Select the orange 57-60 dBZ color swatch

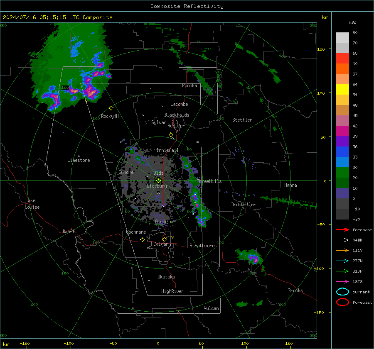tap(342, 68)
